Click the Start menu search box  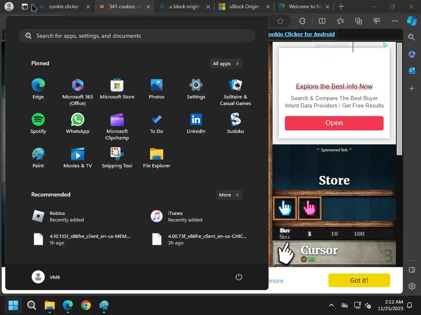[137, 36]
